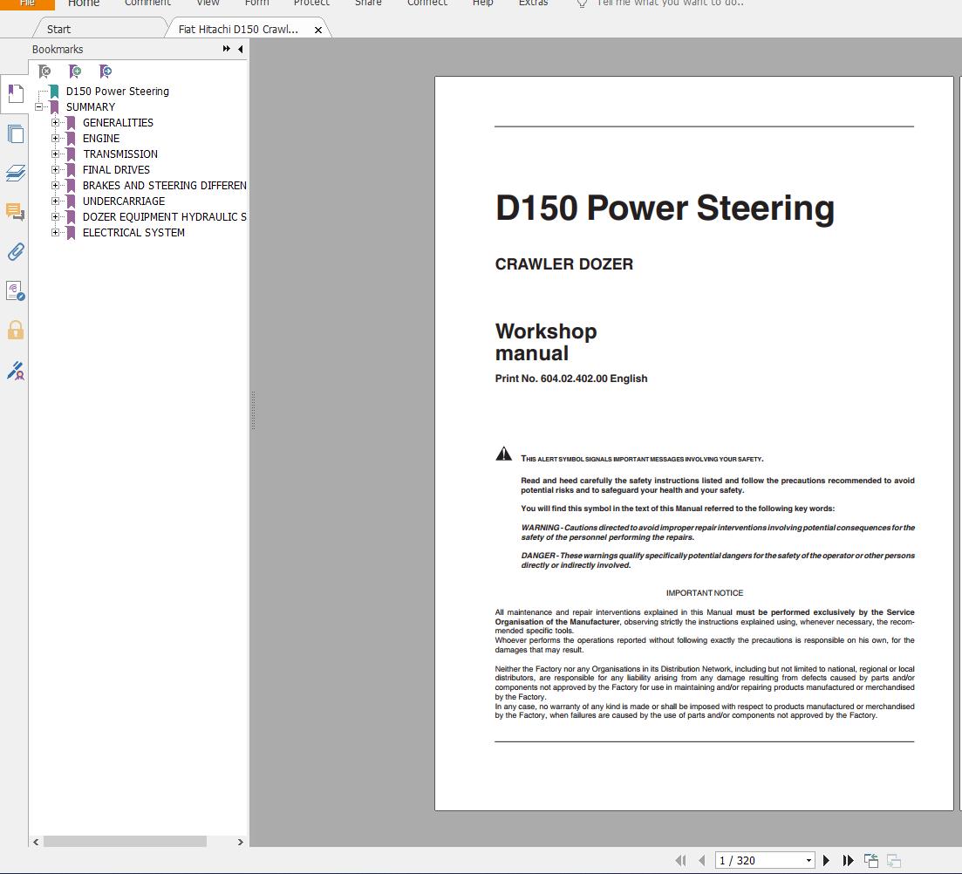Screen dimensions: 962x874
Task: Click the delete bookmark icon in Bookmarks toolbar
Action: 44,72
